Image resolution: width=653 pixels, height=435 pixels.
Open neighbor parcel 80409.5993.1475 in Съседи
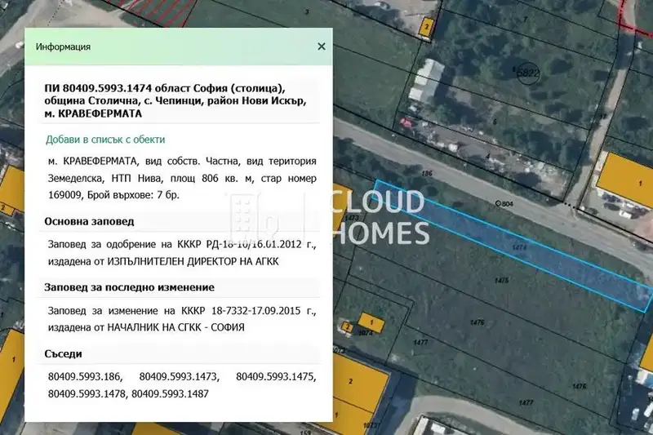click(x=276, y=377)
